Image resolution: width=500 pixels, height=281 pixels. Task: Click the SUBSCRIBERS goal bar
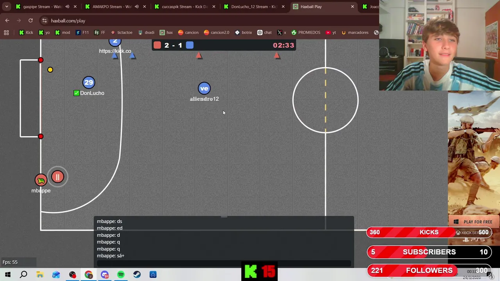429,252
